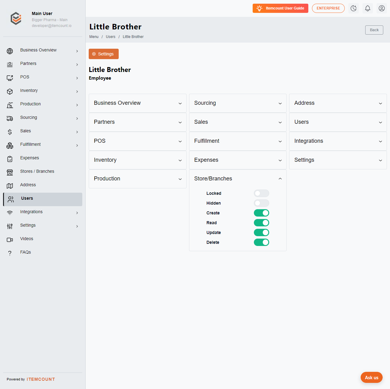The image size is (390, 389).
Task: Open notifications bell icon
Action: 368,8
